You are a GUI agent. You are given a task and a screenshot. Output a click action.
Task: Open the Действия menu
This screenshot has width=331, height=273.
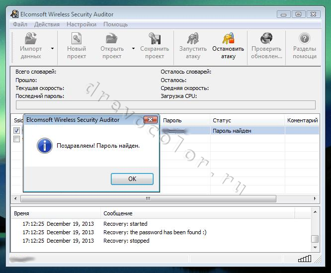click(47, 24)
